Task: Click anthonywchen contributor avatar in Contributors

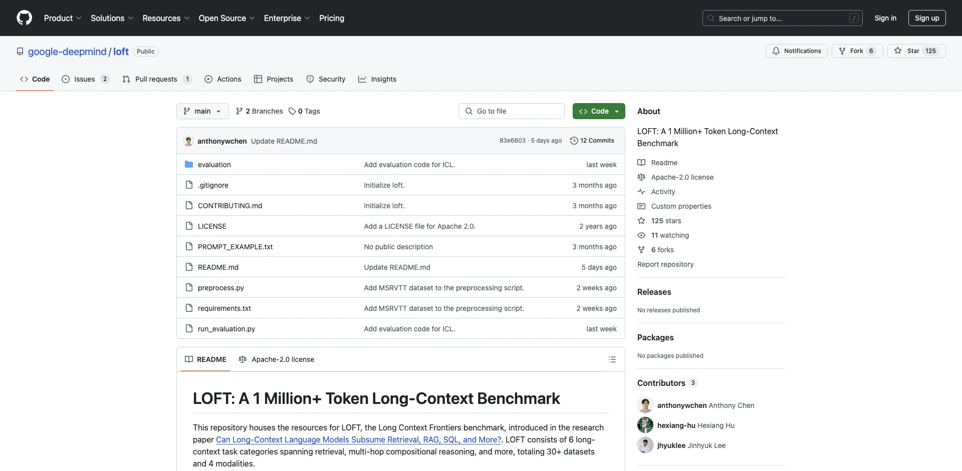Action: (x=645, y=405)
